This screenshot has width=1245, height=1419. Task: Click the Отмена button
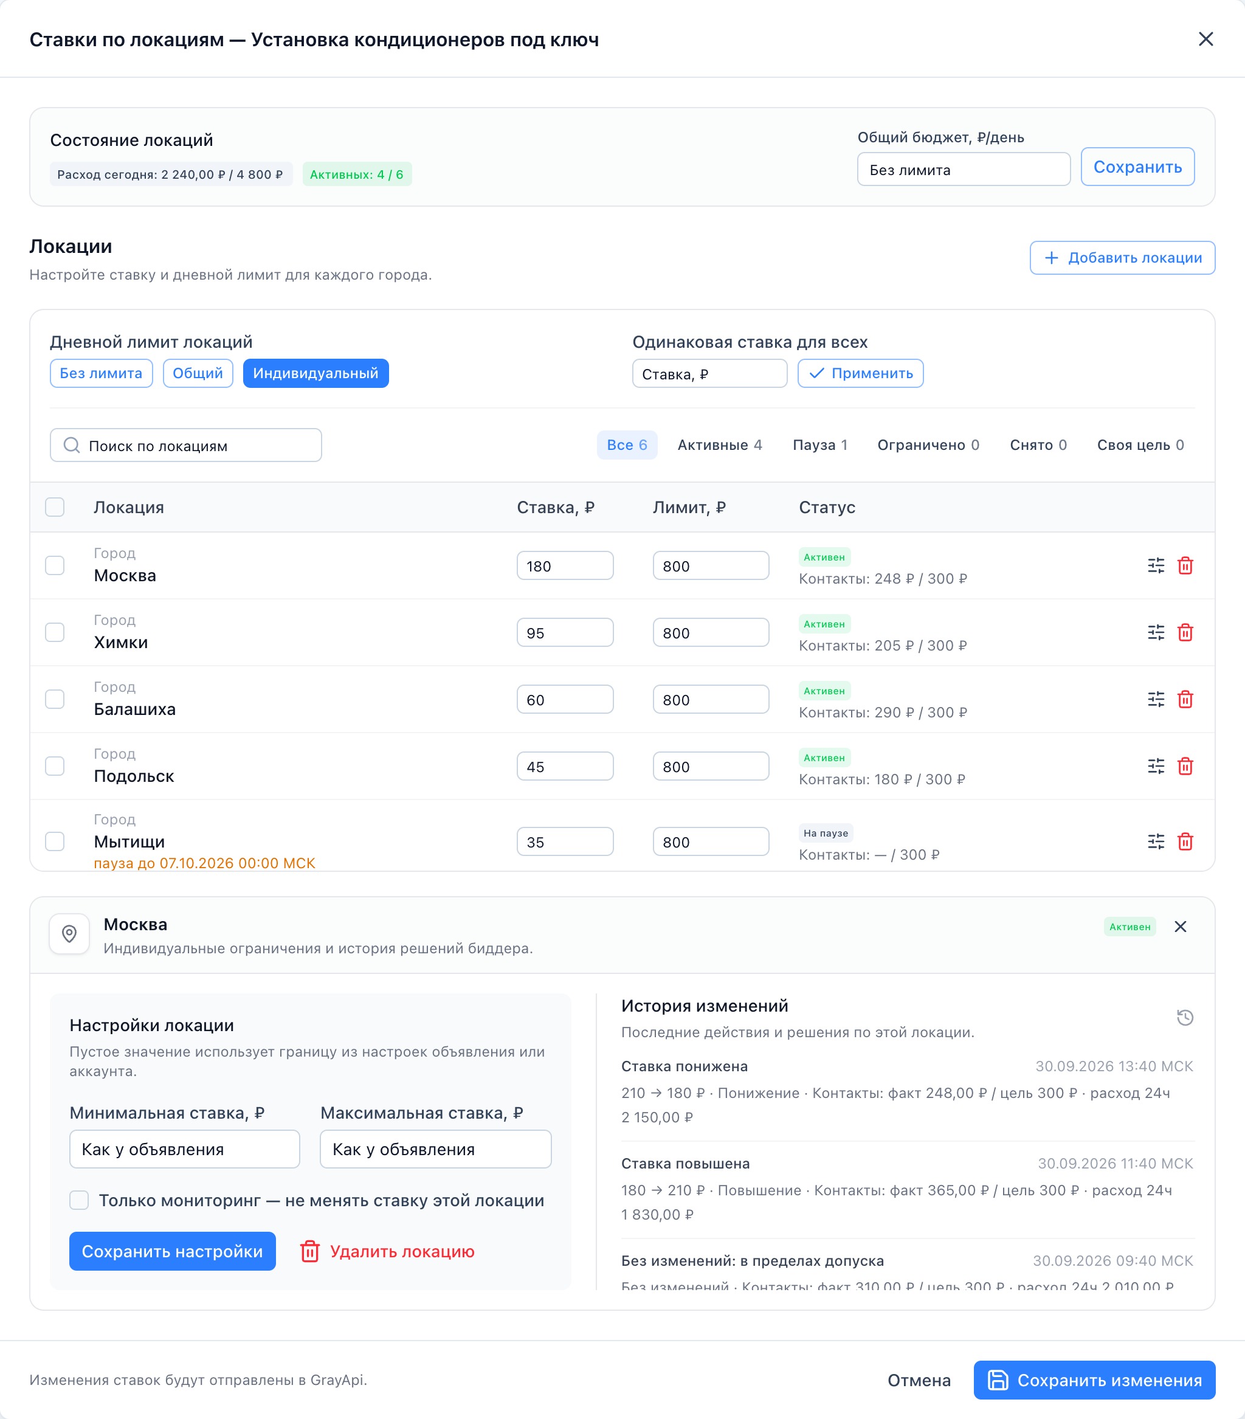(x=919, y=1380)
